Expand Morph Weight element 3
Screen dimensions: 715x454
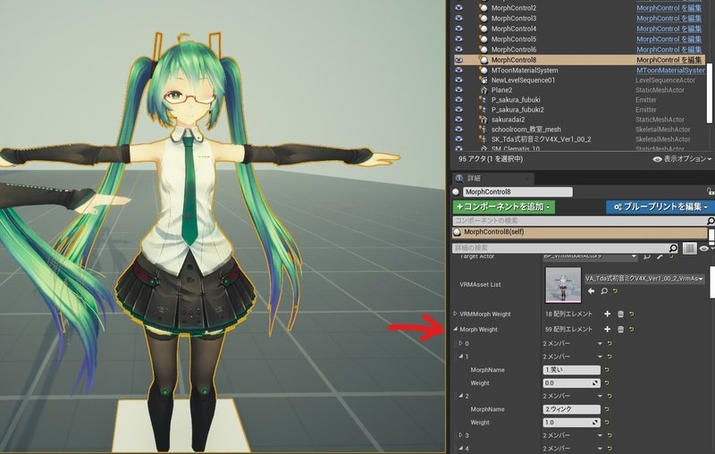(460, 435)
